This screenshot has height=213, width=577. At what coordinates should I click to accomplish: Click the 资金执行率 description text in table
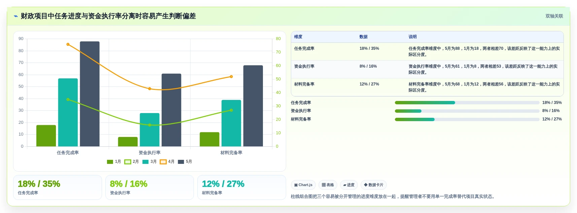[x=483, y=69]
